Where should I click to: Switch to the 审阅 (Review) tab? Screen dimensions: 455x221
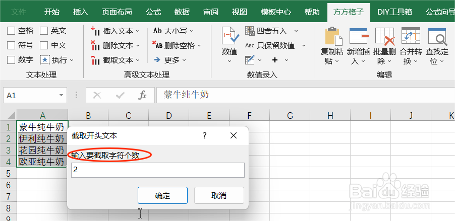point(211,12)
